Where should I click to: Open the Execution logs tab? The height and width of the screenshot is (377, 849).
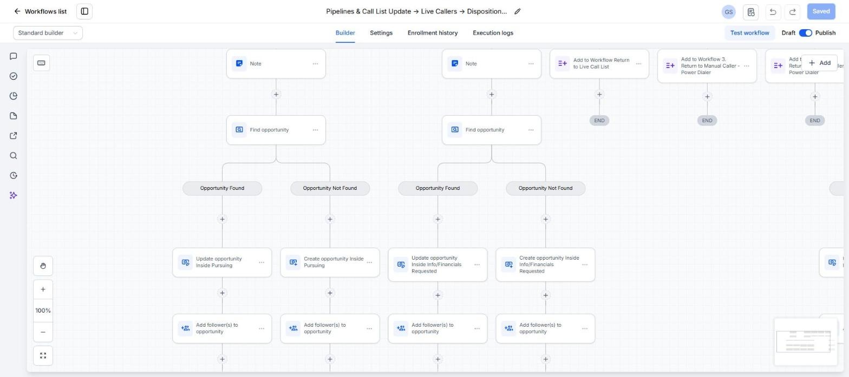pos(493,33)
